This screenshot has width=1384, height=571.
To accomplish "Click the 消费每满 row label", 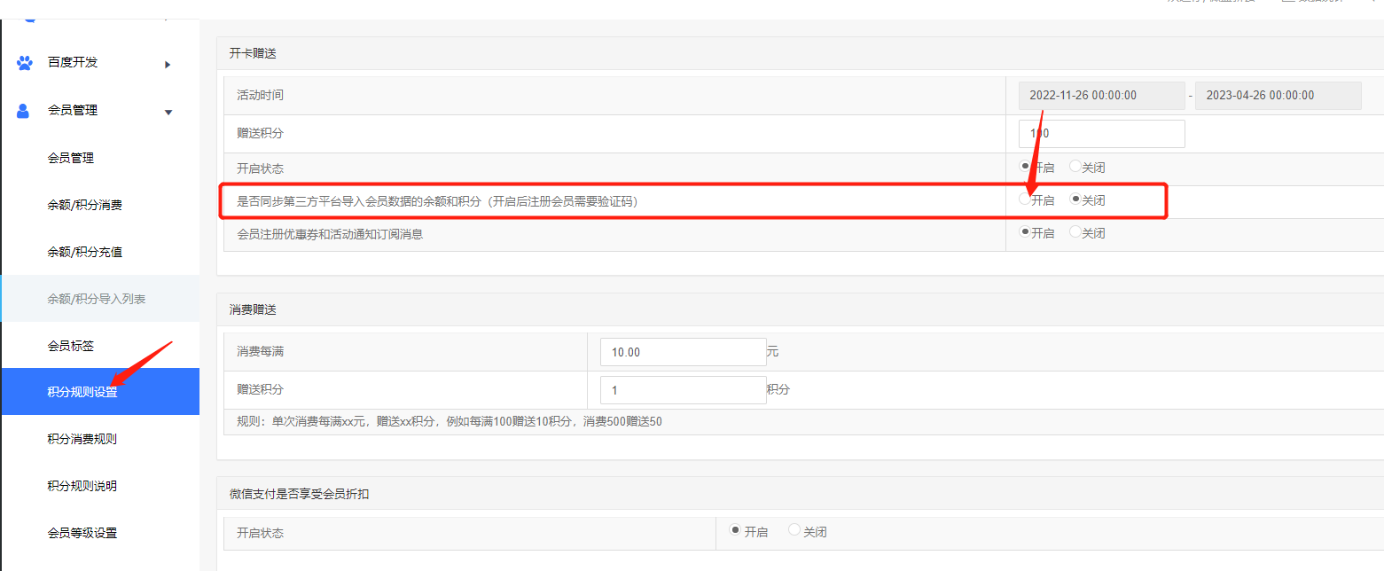I will pyautogui.click(x=261, y=352).
